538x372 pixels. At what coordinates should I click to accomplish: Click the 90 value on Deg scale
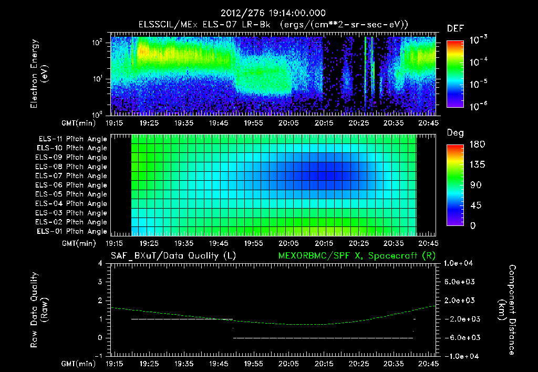476,185
